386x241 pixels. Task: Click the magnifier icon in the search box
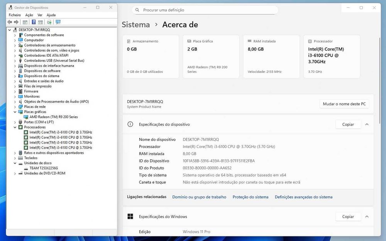(137, 10)
